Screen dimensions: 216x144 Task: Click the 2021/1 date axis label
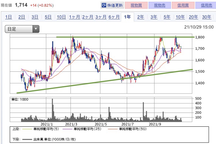[x=47, y=124]
